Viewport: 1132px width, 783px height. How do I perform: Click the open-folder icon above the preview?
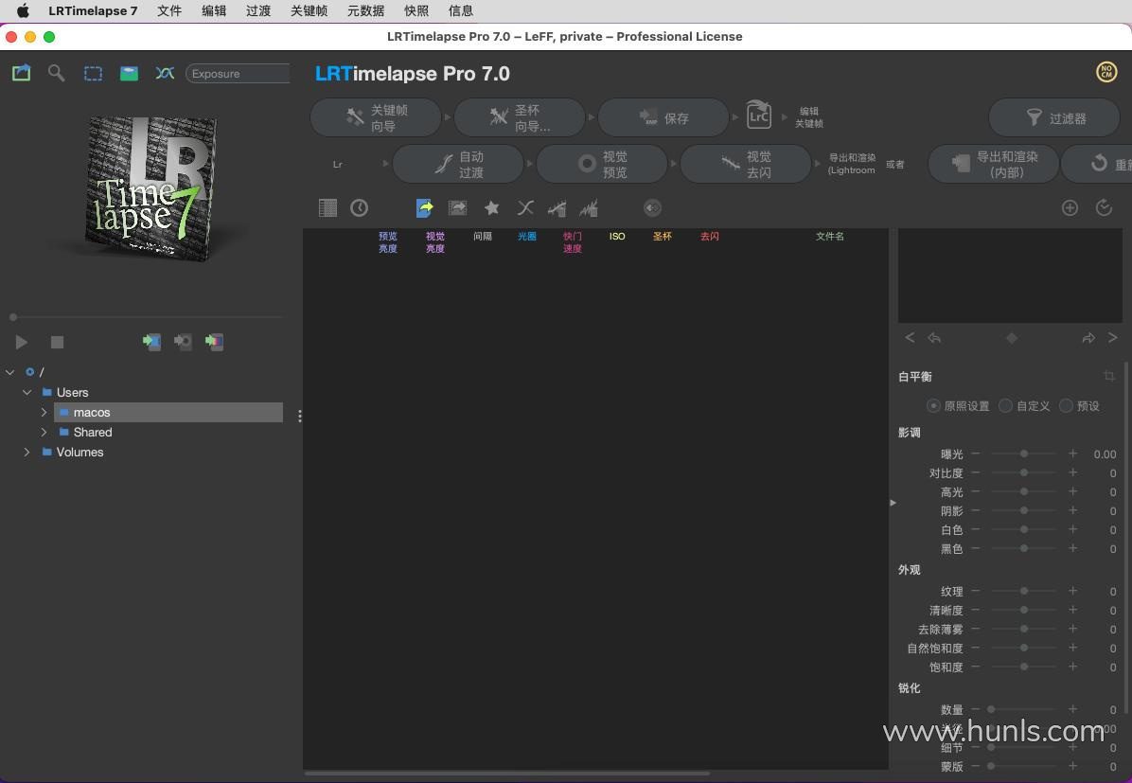22,73
